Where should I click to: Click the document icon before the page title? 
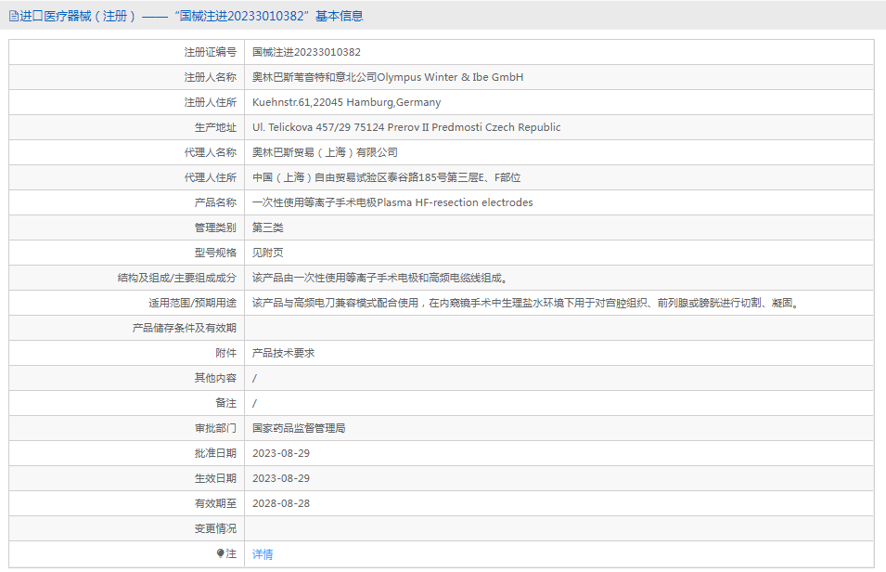coord(14,16)
